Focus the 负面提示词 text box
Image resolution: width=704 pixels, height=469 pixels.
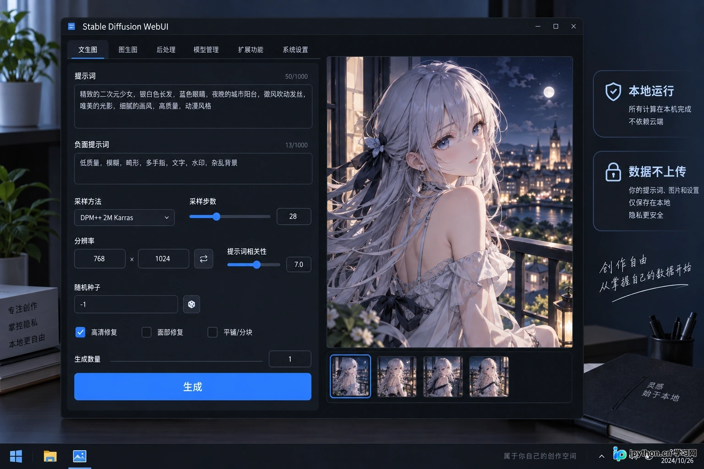point(193,169)
